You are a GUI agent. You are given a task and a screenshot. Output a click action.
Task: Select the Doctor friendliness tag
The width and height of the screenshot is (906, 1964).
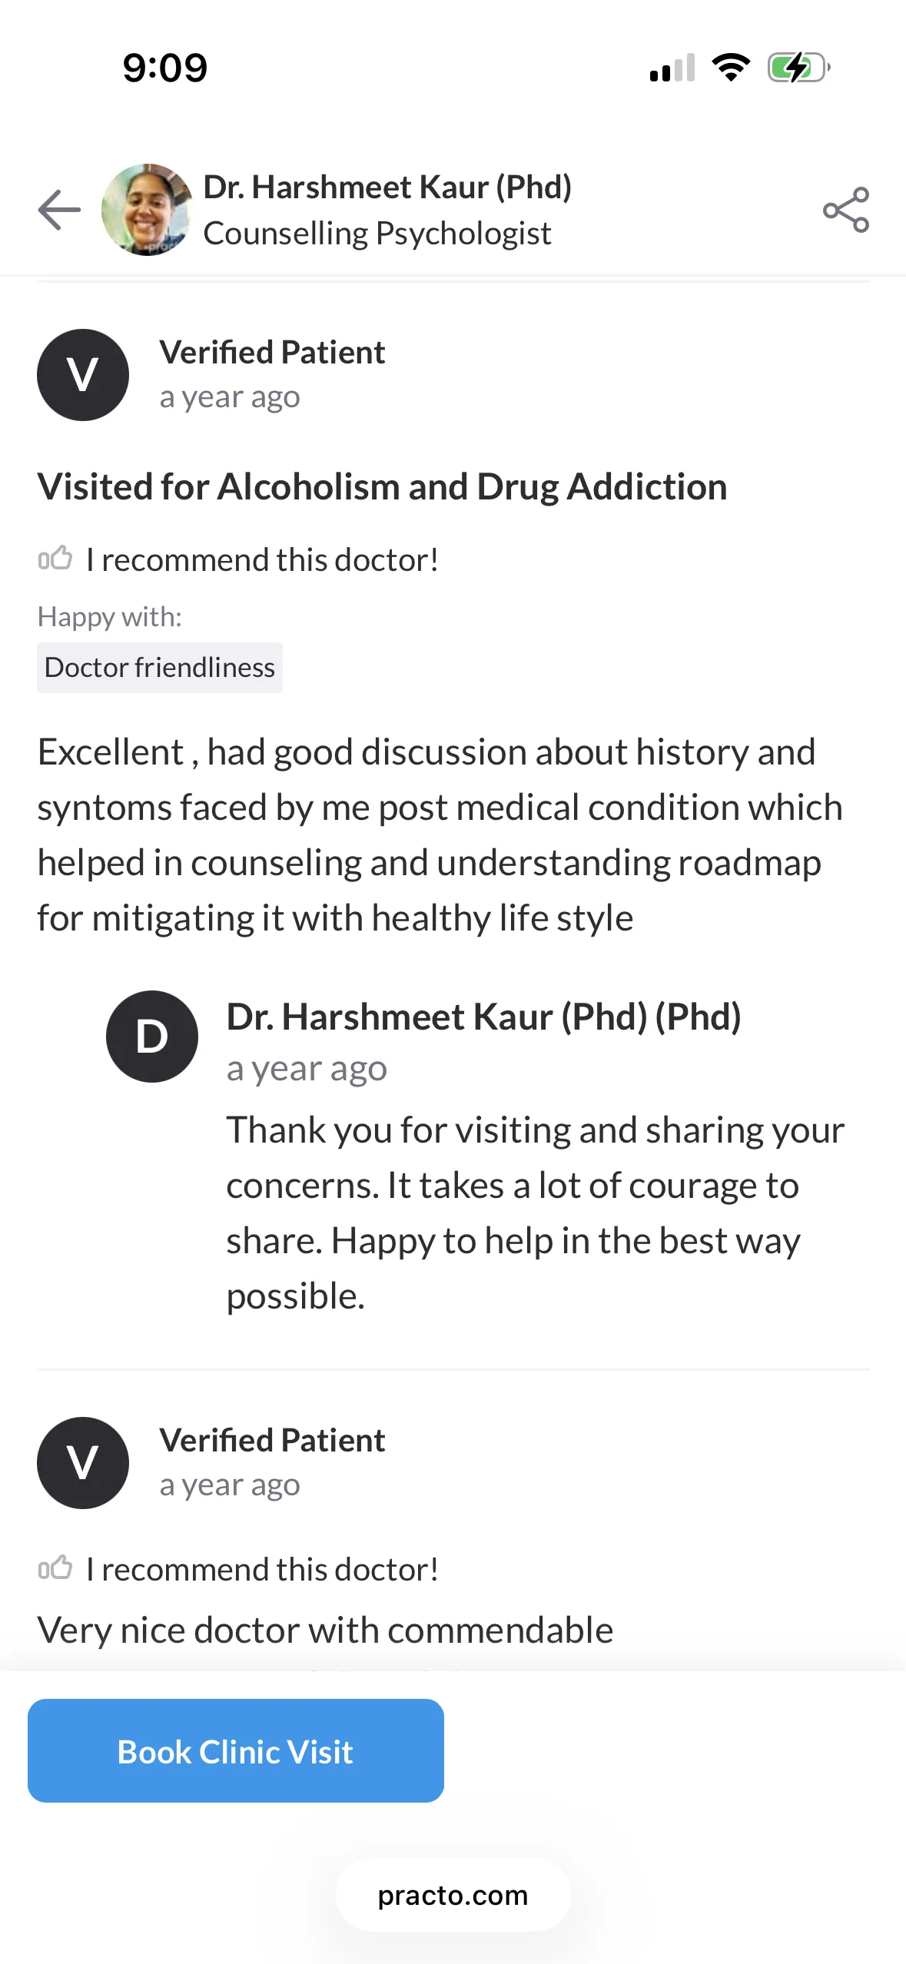[160, 668]
